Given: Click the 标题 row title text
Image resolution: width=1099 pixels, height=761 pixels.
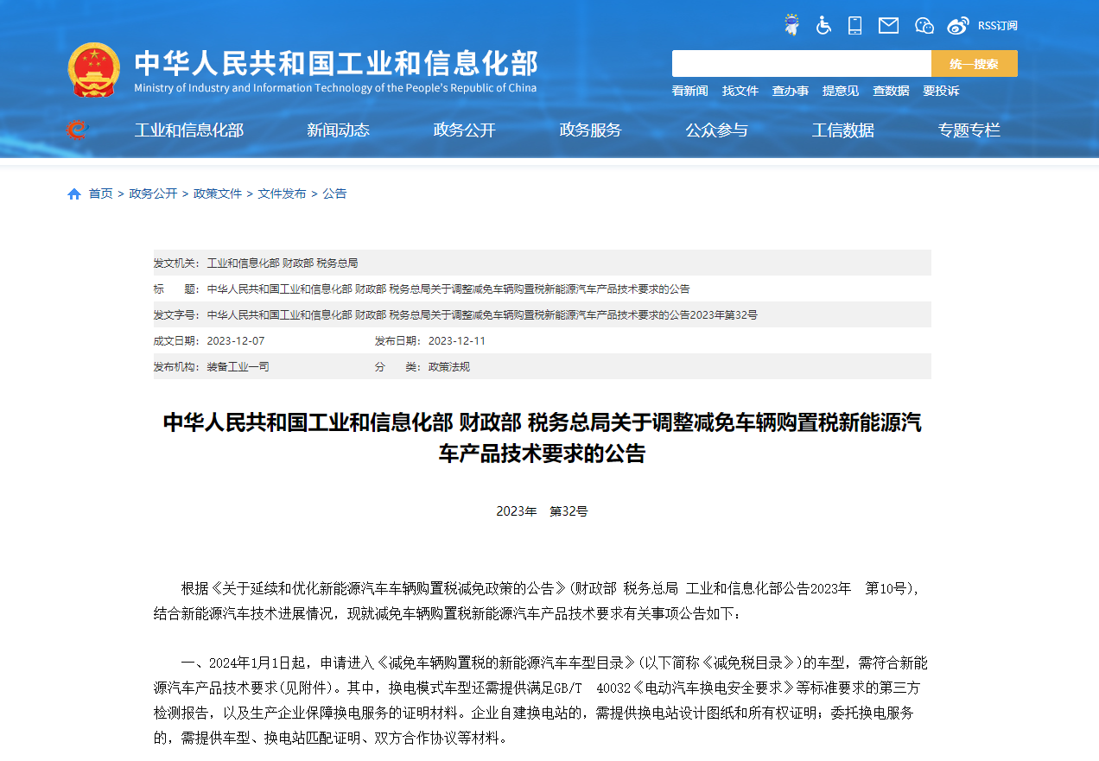Looking at the screenshot, I should pyautogui.click(x=448, y=289).
